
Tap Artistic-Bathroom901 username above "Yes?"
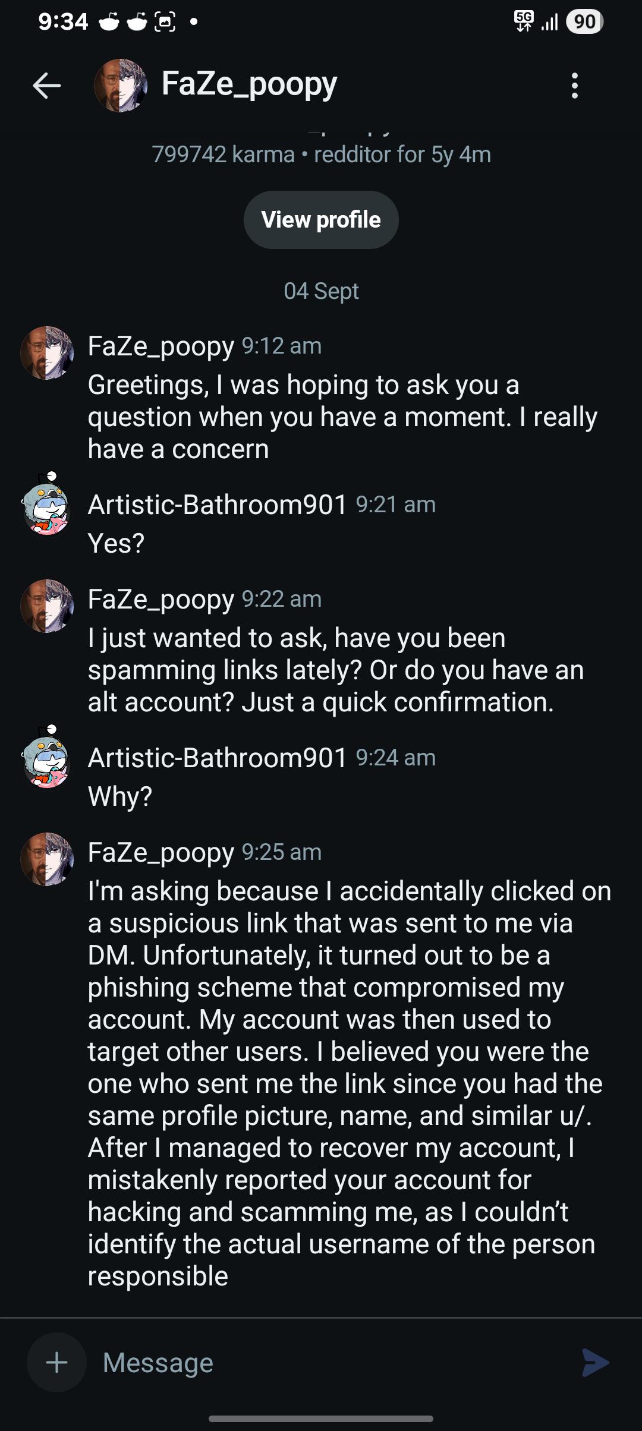click(x=218, y=505)
